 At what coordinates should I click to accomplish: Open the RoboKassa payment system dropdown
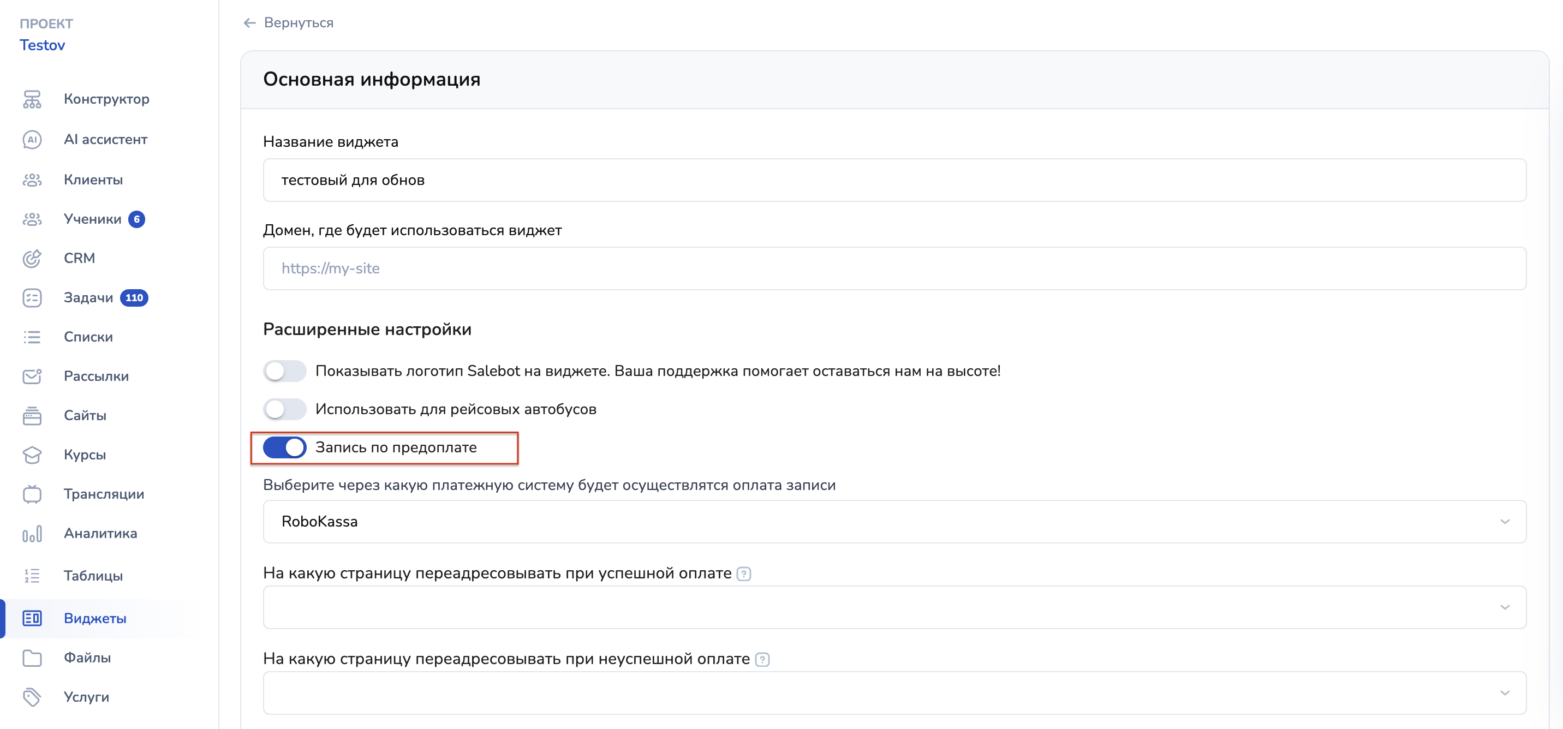tap(894, 522)
